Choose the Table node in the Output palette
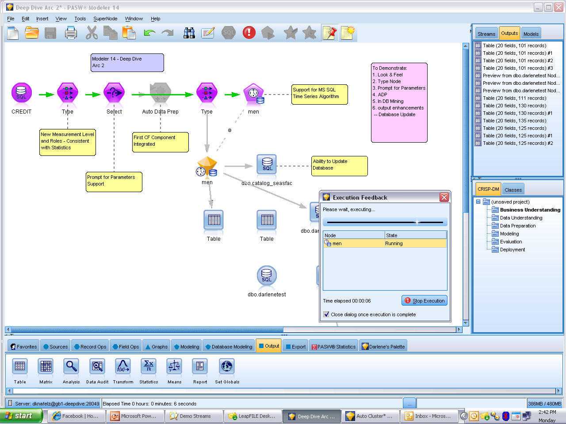566x424 pixels. [x=20, y=367]
